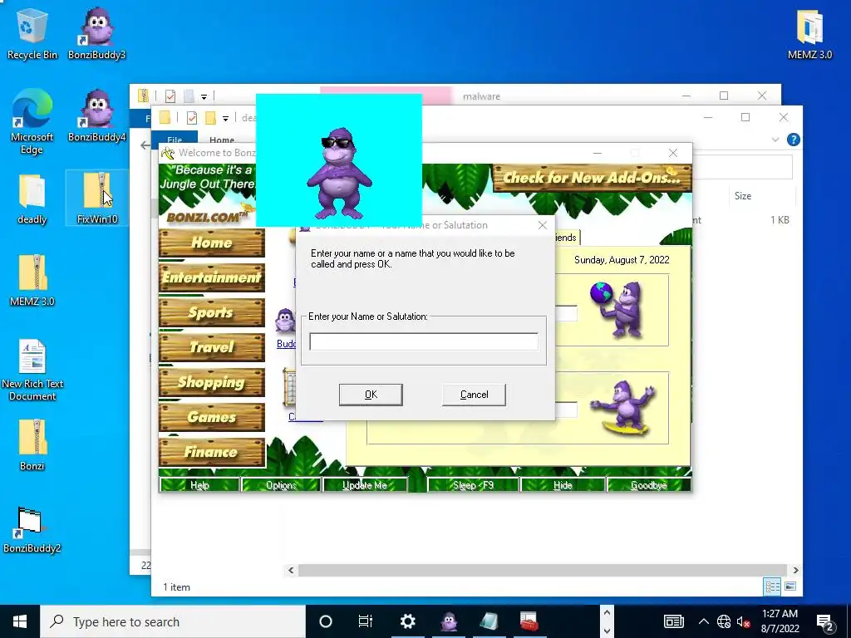Click the Help button in Bonzi
Viewport: 851px width, 638px height.
coord(199,485)
